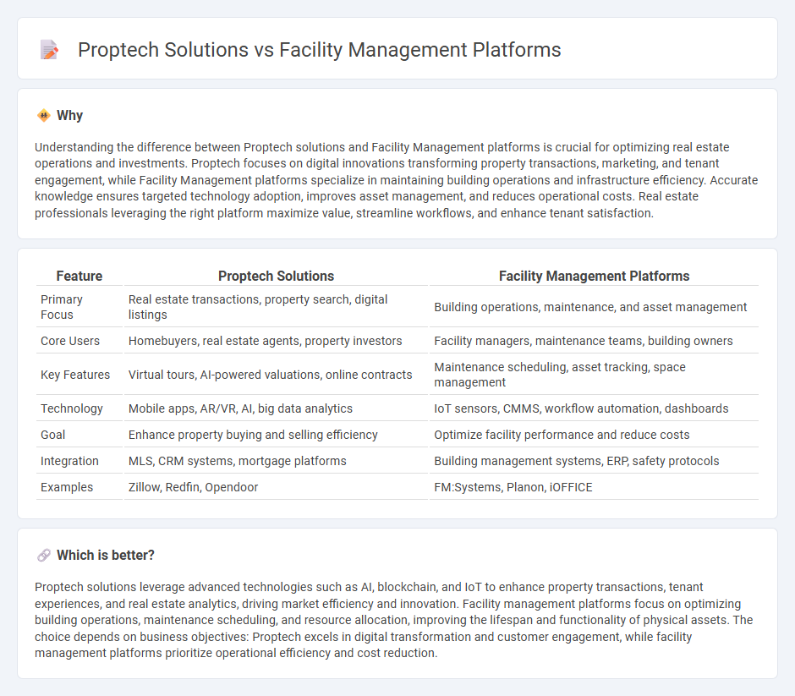Click the cell Enhance property buying and selling efficiency

pos(276,435)
